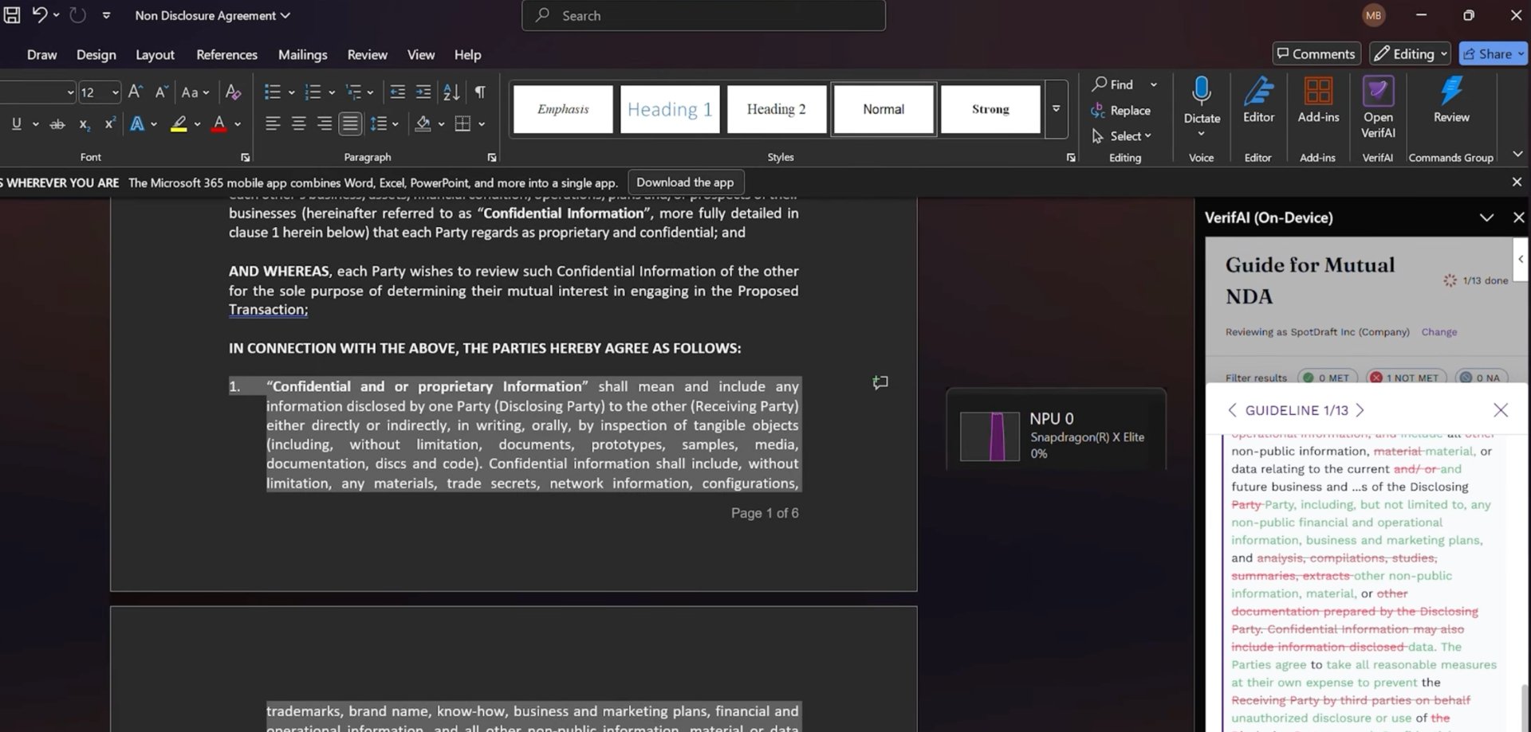
Task: Add a comment using margin comment icon
Action: tap(880, 383)
